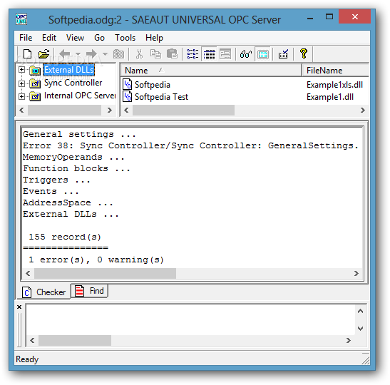Select the Softpedia Test list entry
The image size is (390, 385).
click(161, 97)
